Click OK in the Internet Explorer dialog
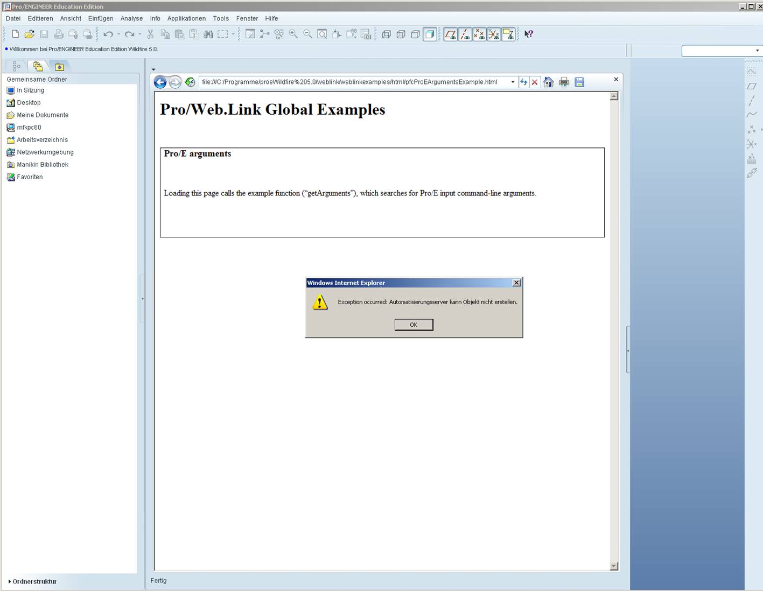763x591 pixels. pyautogui.click(x=414, y=325)
